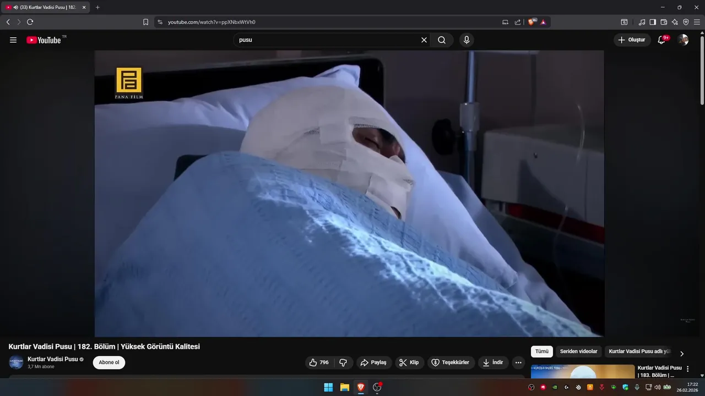
Task: Click the browser address bar URL
Action: (x=211, y=22)
